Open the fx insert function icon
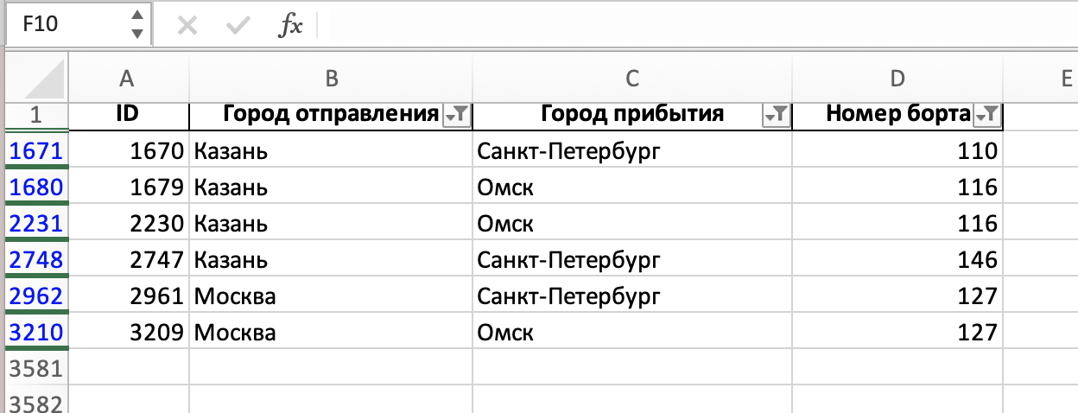Viewport: 1078px width, 413px height. click(x=290, y=25)
